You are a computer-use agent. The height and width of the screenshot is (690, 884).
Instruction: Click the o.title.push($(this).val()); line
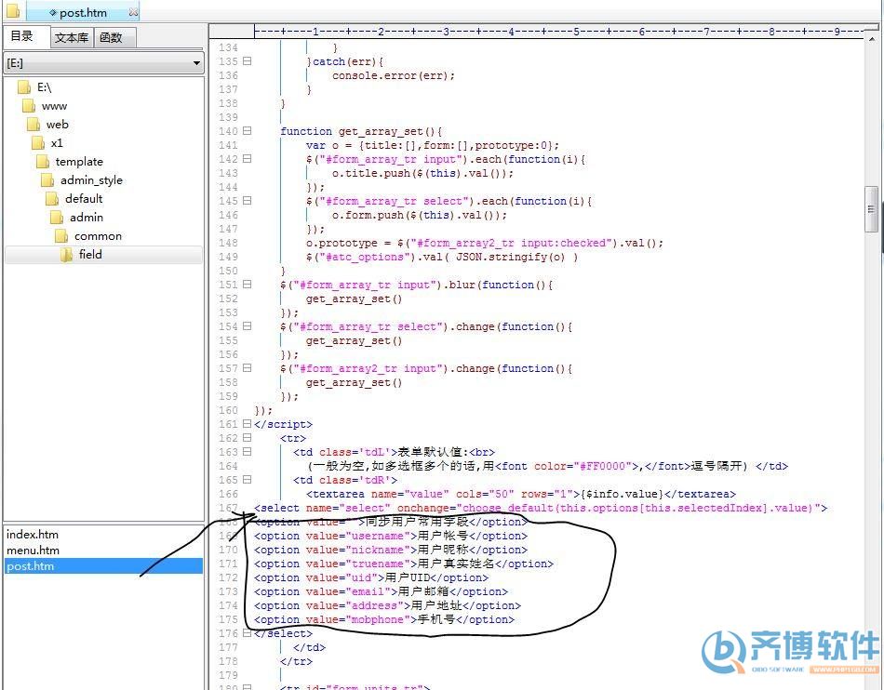coord(422,173)
